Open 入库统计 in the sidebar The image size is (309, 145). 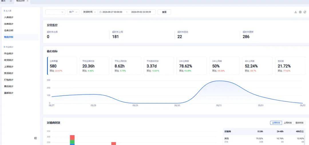(9, 17)
